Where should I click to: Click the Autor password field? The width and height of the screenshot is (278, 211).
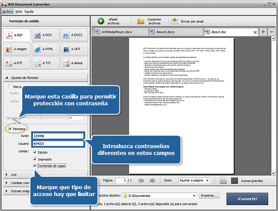pyautogui.click(x=58, y=136)
